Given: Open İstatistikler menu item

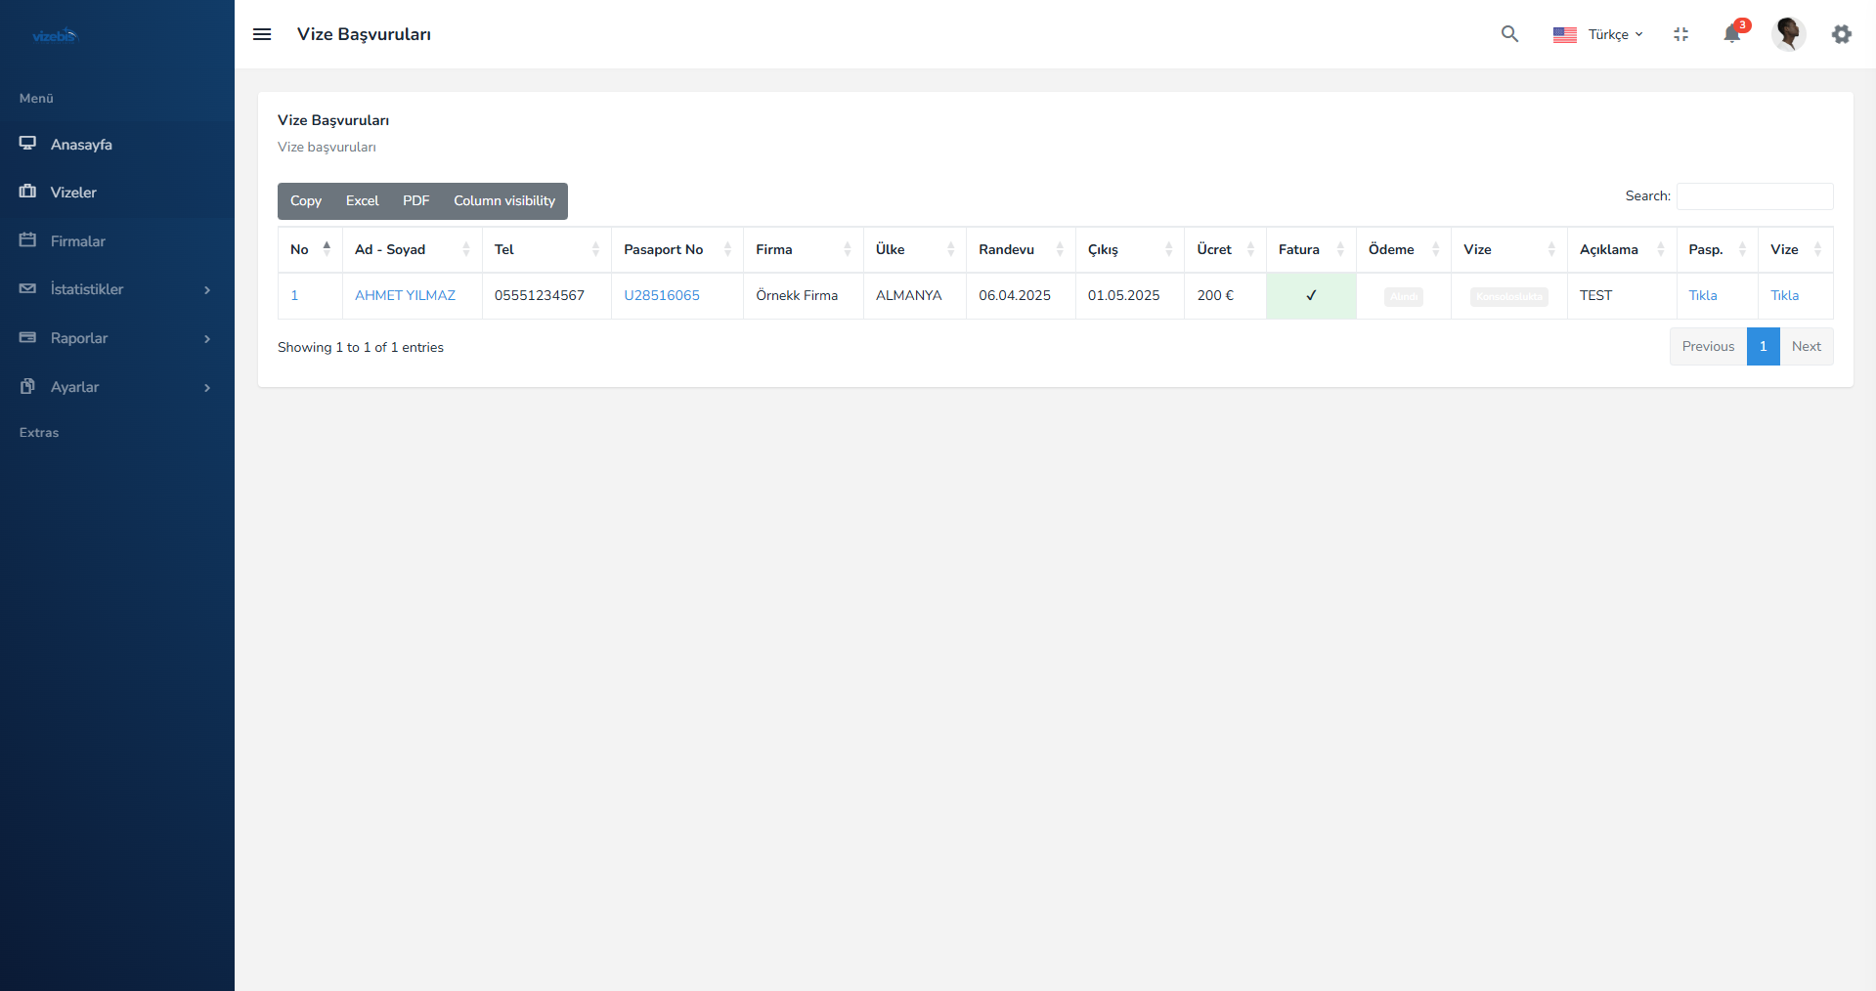Looking at the screenshot, I should coord(117,289).
